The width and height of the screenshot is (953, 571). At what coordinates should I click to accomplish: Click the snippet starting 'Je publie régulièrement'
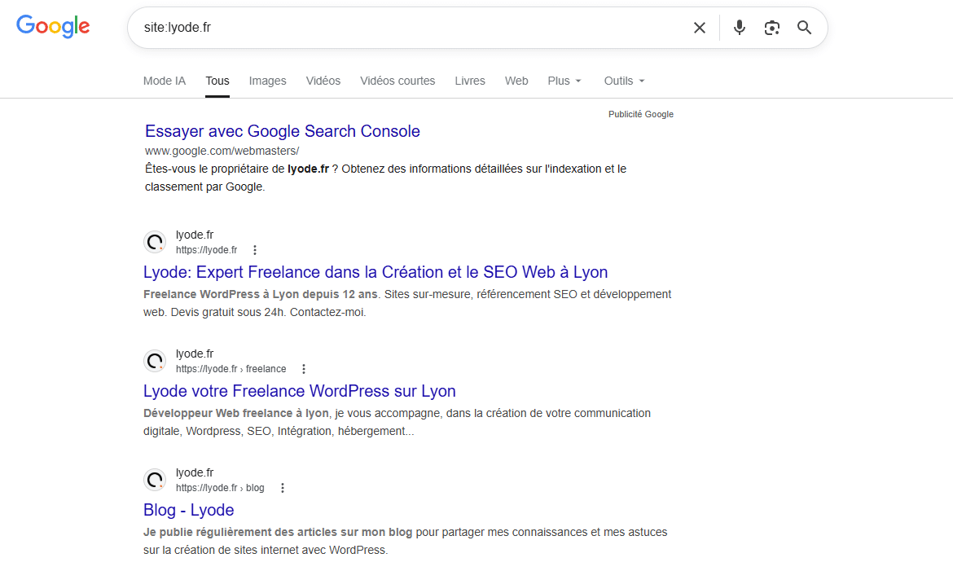point(406,541)
